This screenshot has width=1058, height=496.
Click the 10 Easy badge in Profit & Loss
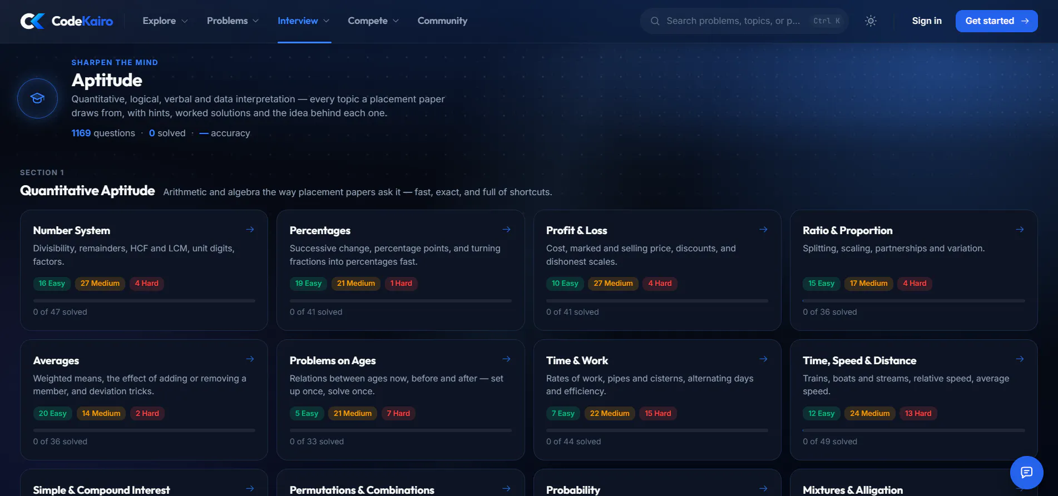[565, 284]
